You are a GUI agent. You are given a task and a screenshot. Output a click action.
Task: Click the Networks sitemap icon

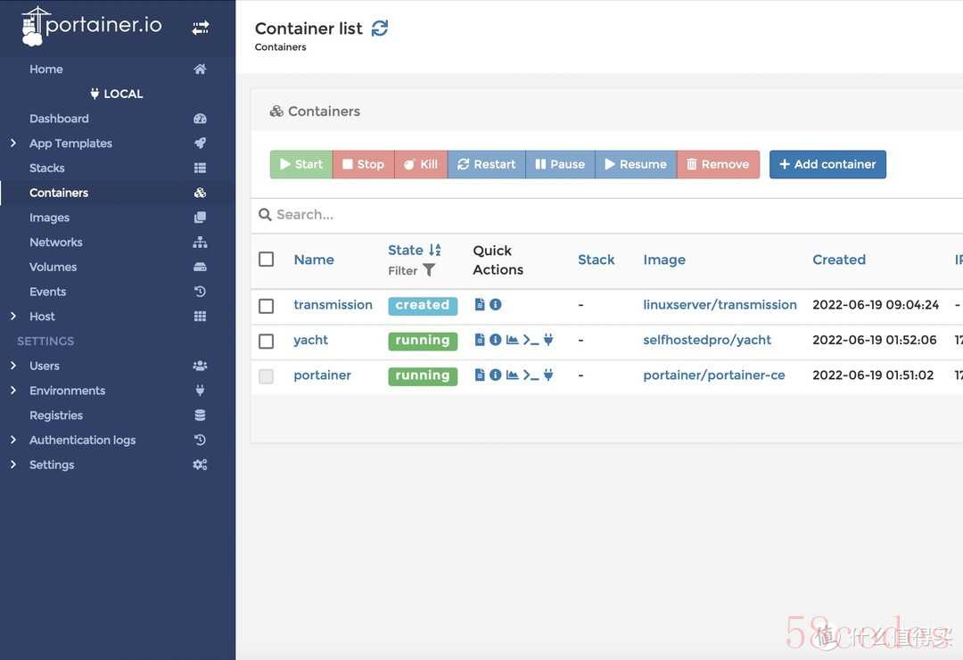201,242
